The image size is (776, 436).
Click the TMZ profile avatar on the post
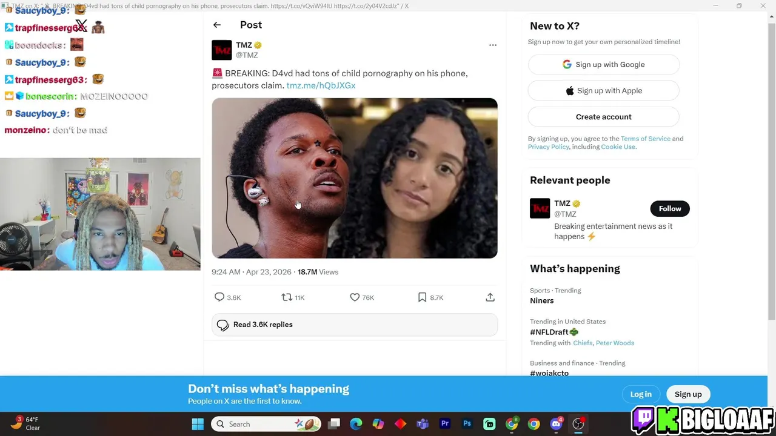click(x=222, y=50)
